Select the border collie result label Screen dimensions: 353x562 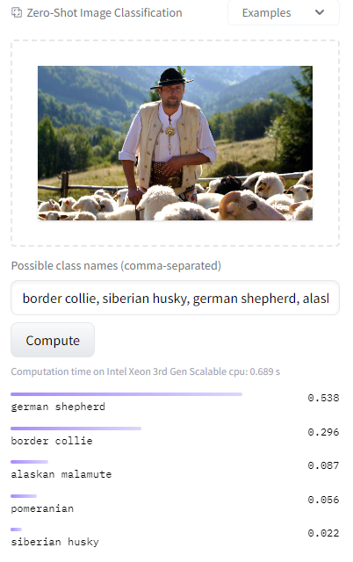point(52,441)
